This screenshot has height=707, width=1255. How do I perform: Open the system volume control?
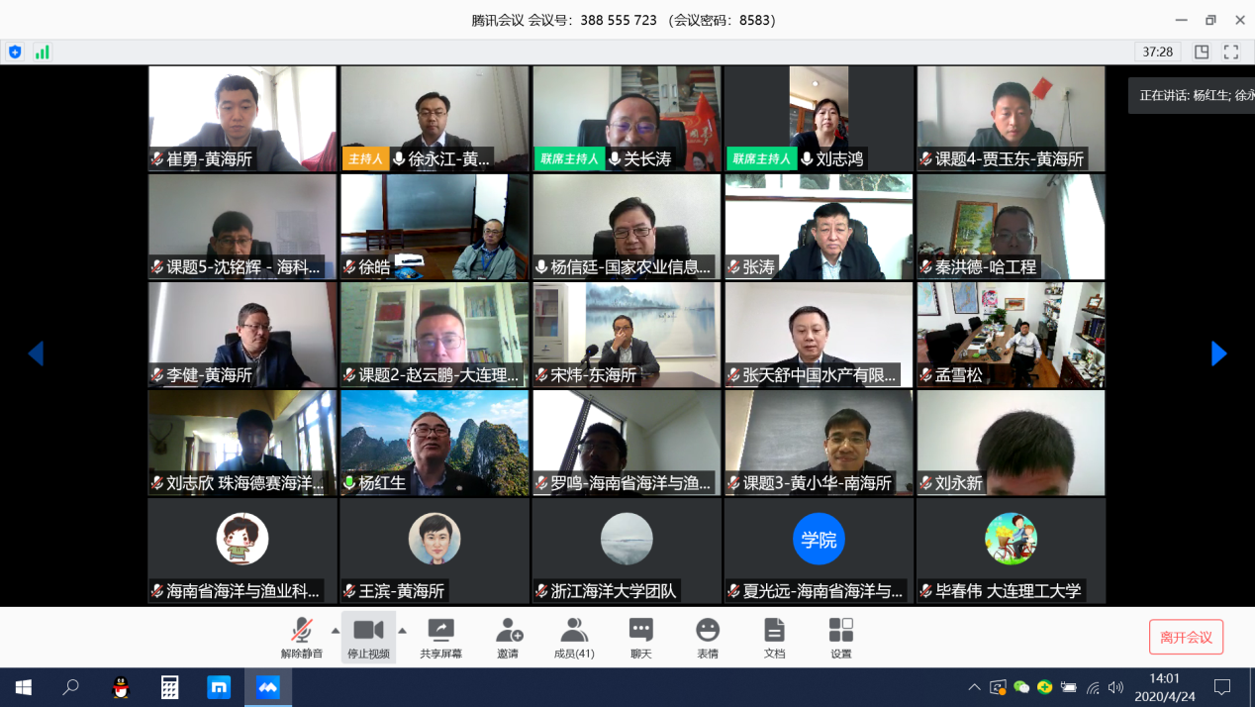click(1116, 687)
